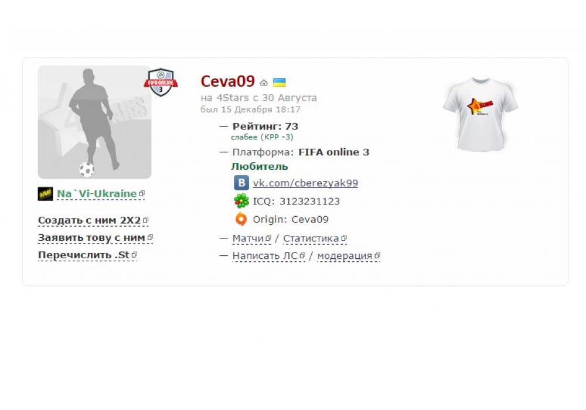Click the Na`Vi team logo icon

(45, 194)
